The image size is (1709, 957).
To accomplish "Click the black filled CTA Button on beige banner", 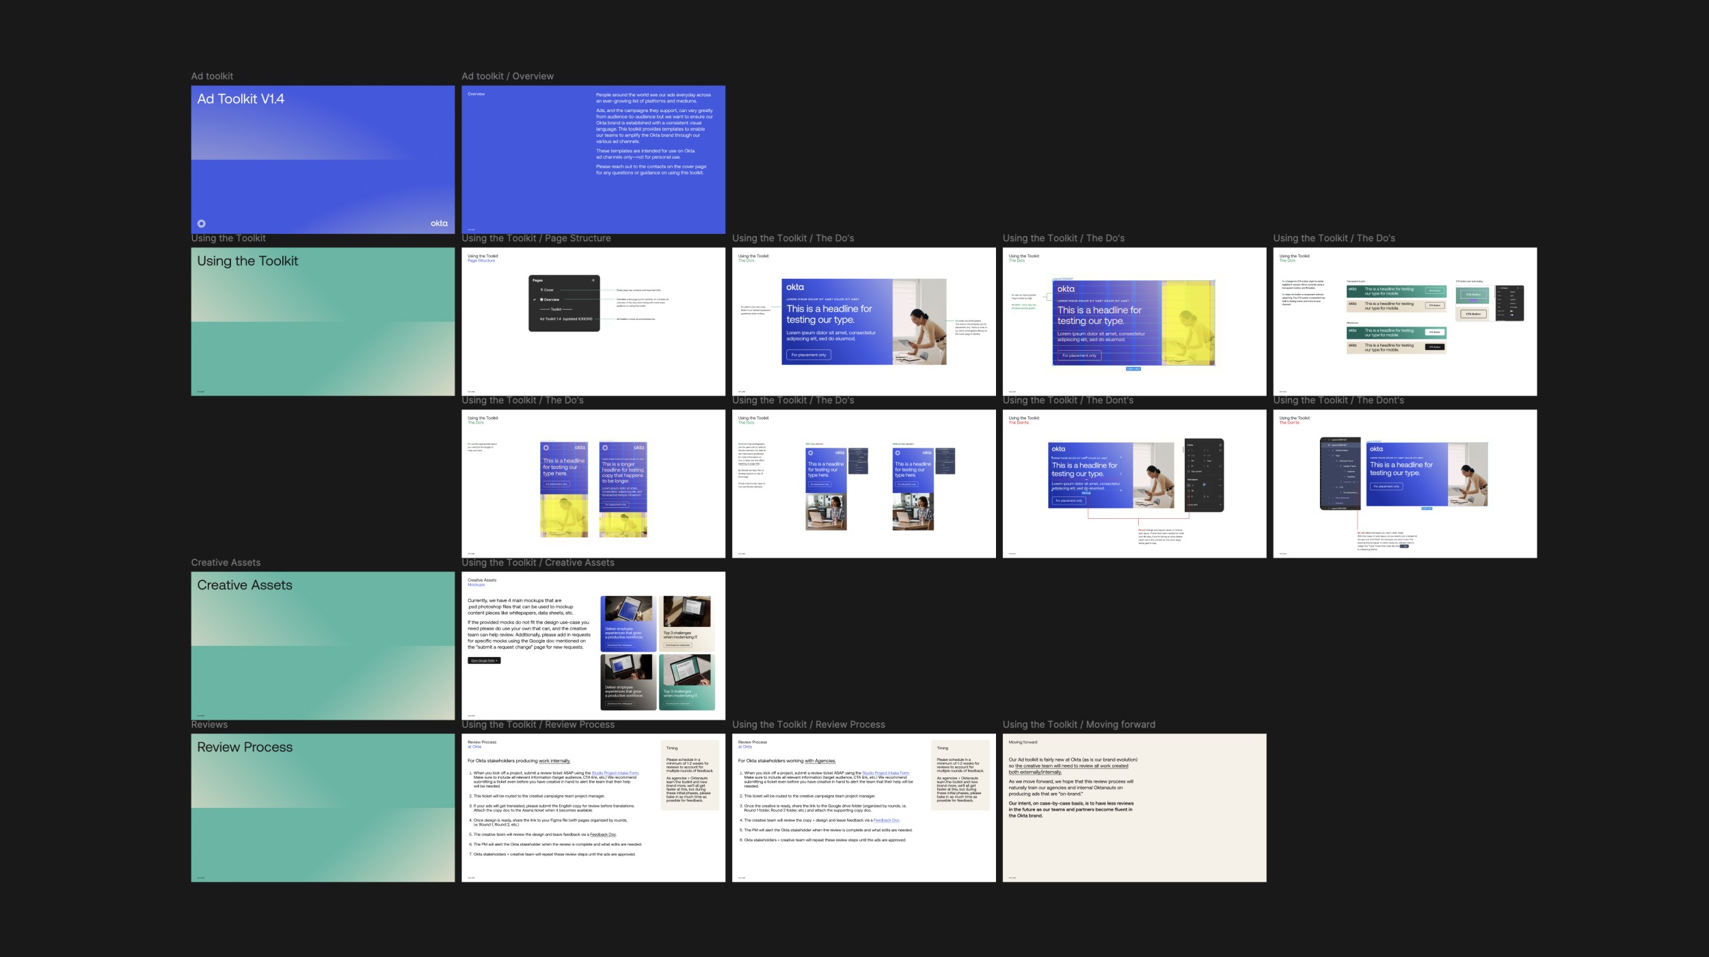I will (1434, 347).
